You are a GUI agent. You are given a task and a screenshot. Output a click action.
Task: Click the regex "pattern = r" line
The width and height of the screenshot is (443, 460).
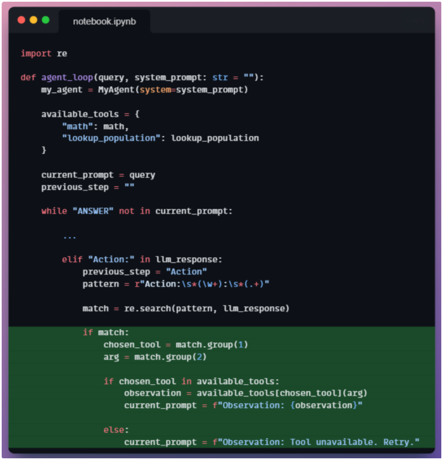176,284
